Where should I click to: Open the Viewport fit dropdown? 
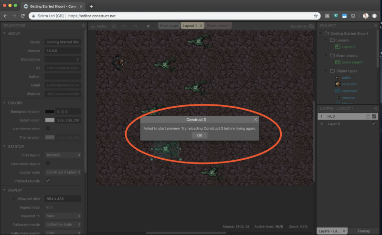click(x=63, y=215)
